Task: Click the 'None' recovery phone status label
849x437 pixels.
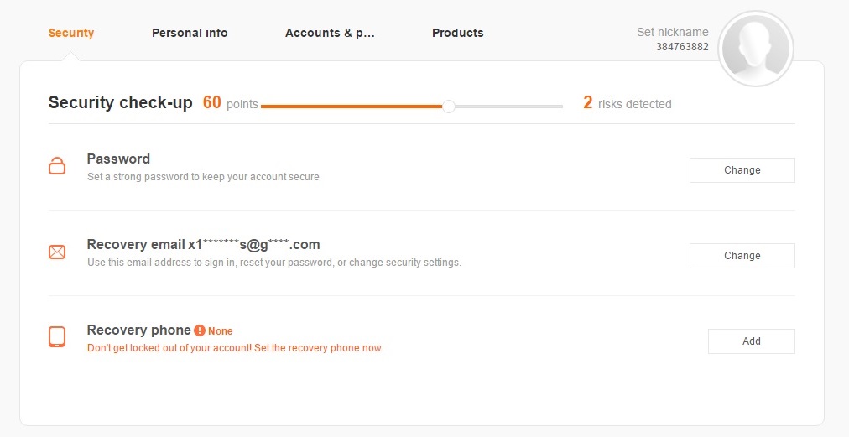Action: pyautogui.click(x=221, y=331)
